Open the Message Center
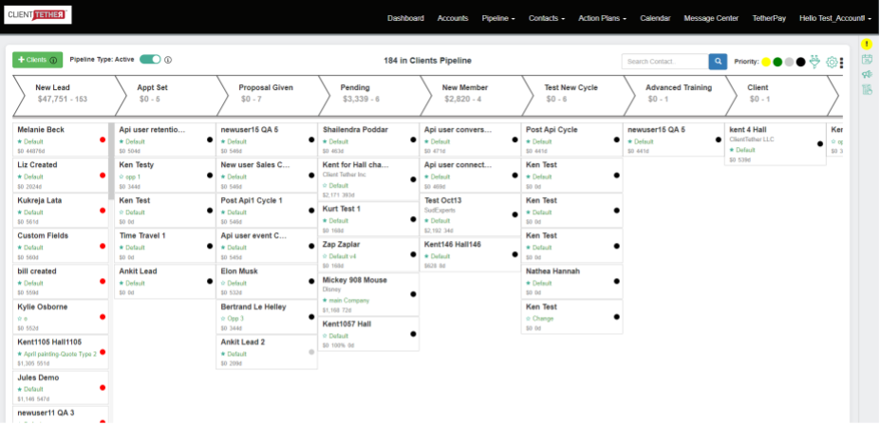Viewport: 880px width, 425px height. tap(711, 18)
